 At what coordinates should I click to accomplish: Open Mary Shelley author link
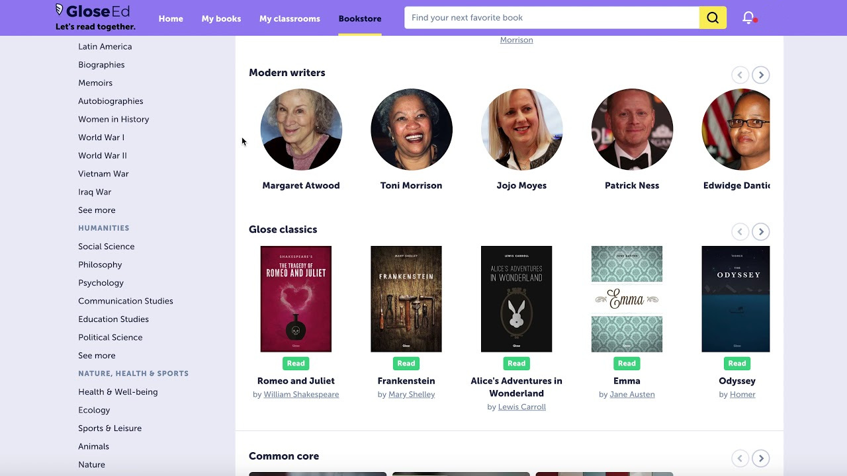click(x=412, y=395)
